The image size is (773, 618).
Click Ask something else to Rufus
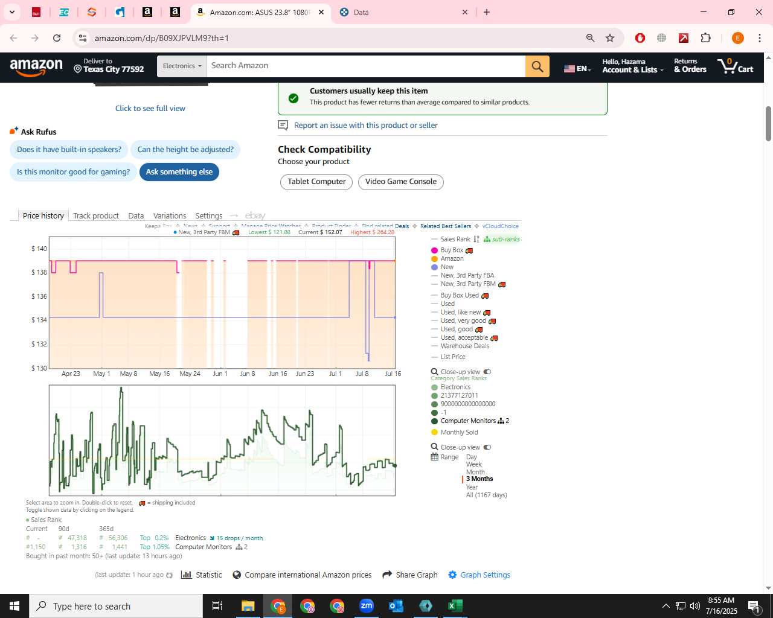tap(179, 172)
